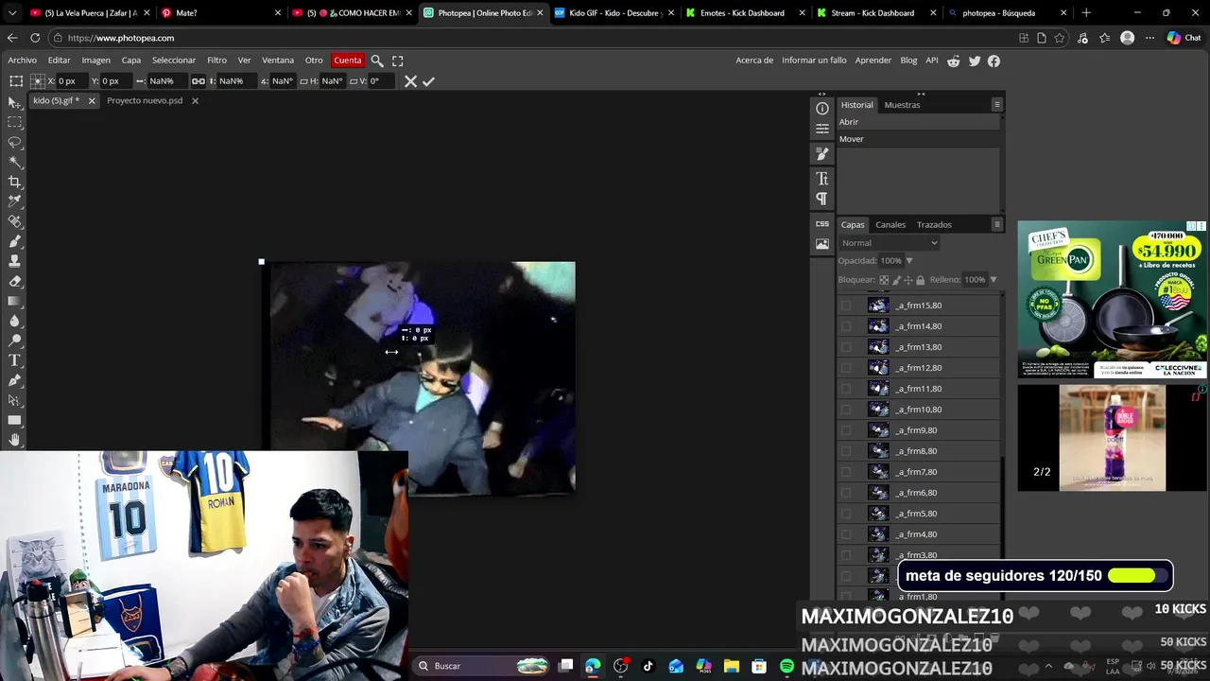Toggle visibility of layer _a_frm14,80
The width and height of the screenshot is (1210, 681).
[x=846, y=326]
